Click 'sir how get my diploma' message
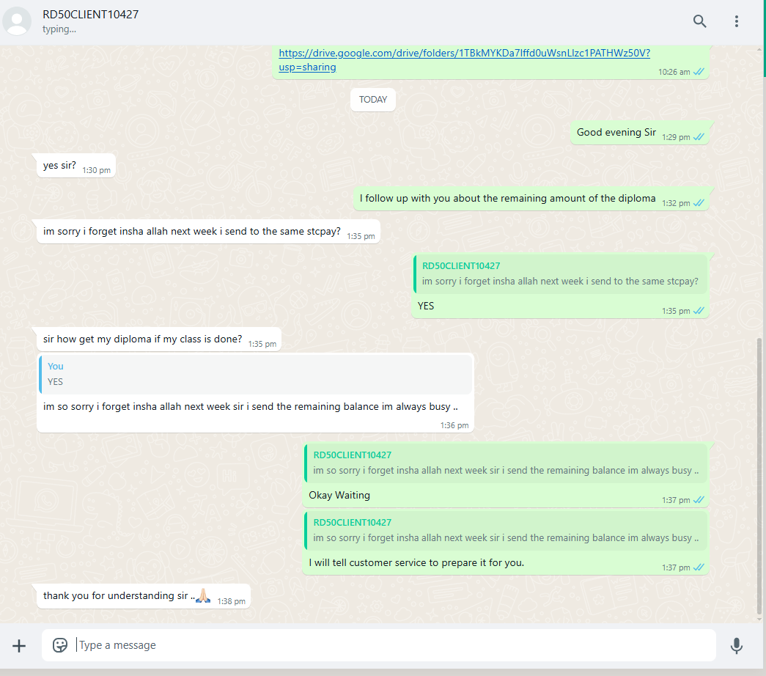 (159, 339)
